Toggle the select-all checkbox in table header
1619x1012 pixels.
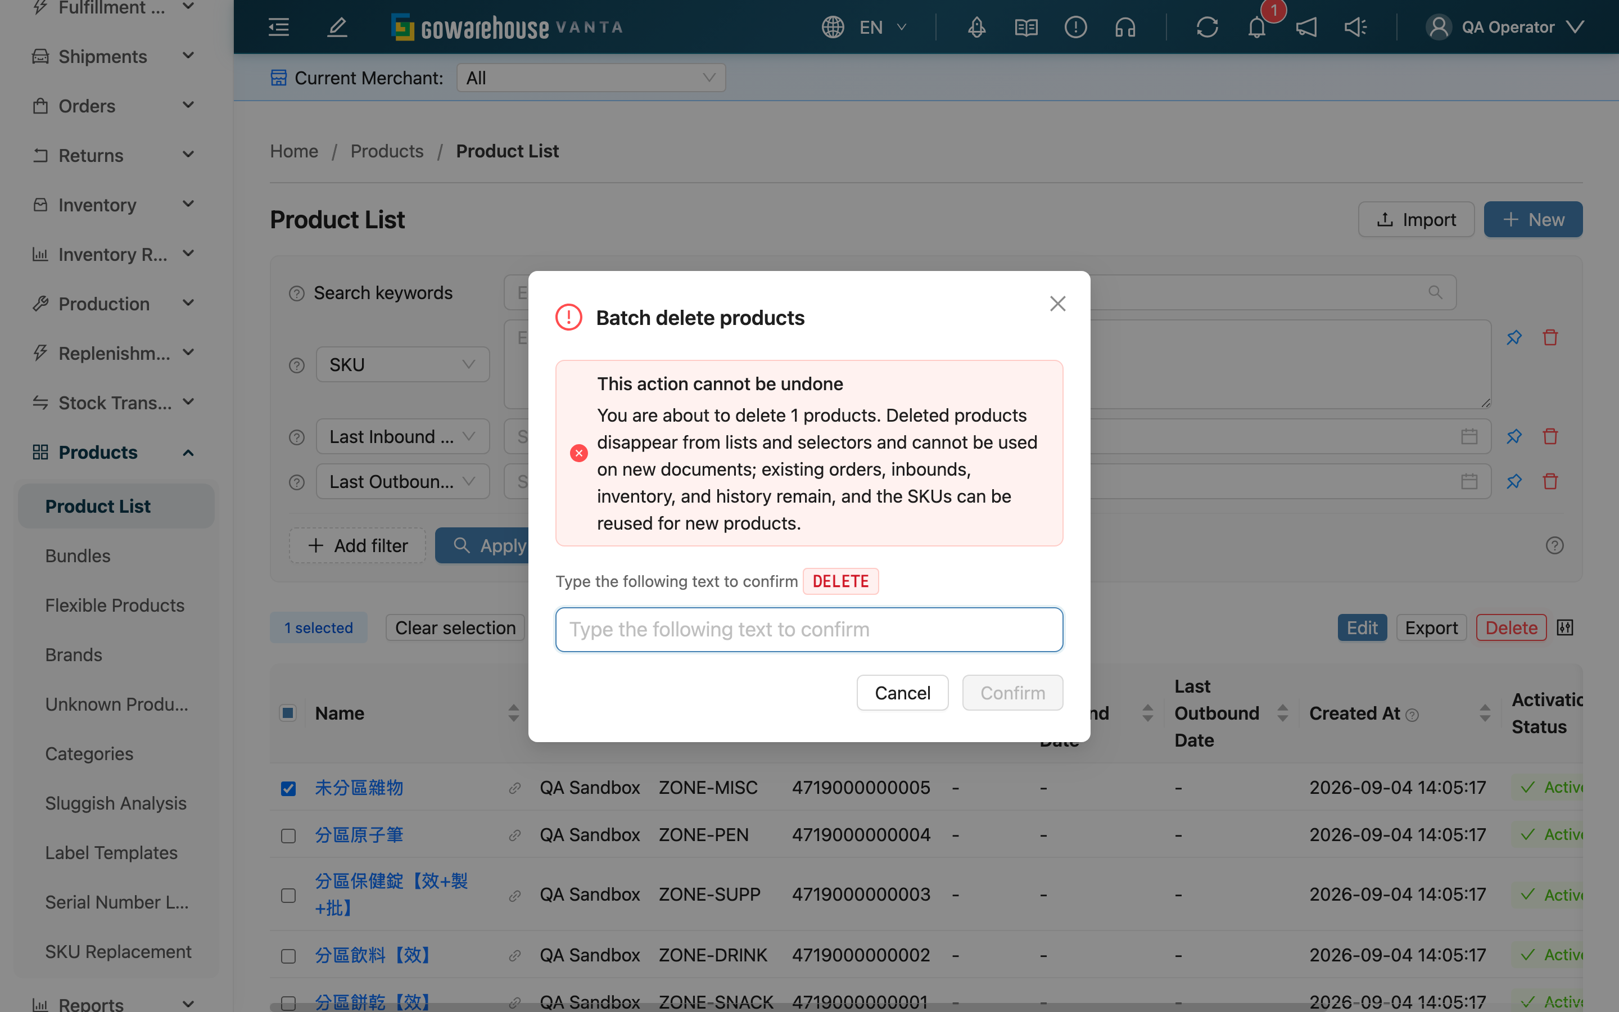tap(288, 713)
